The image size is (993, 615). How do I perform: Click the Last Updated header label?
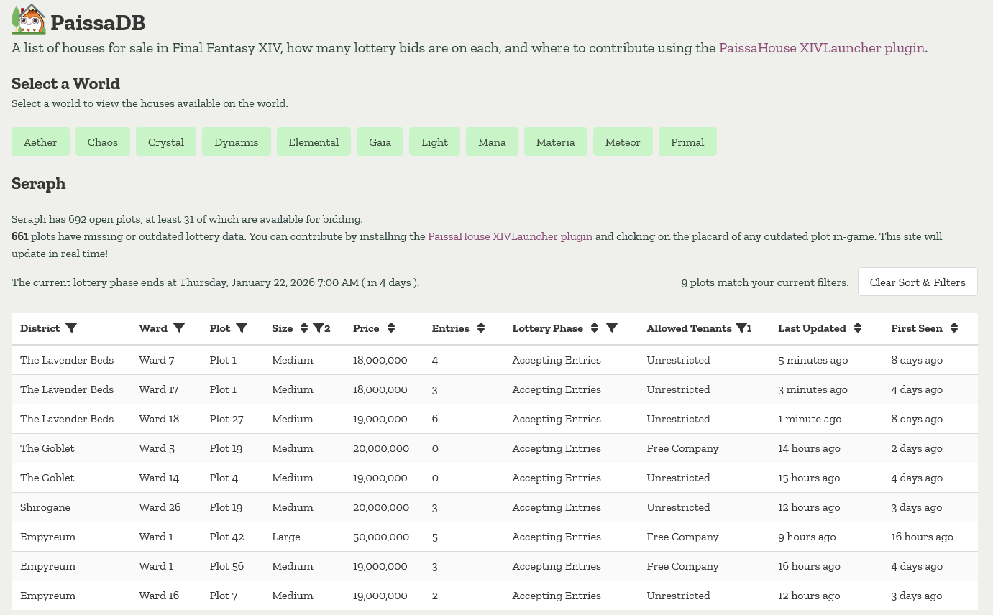tap(812, 328)
